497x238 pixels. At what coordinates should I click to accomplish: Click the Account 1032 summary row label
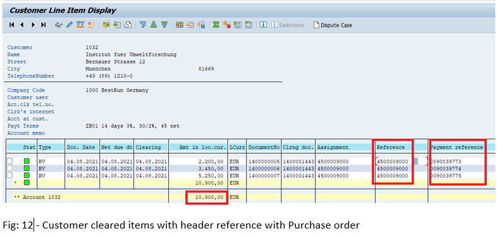click(37, 197)
